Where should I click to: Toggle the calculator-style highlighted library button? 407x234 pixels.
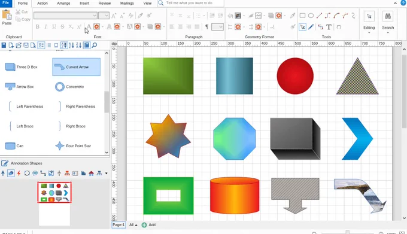[x=87, y=45]
